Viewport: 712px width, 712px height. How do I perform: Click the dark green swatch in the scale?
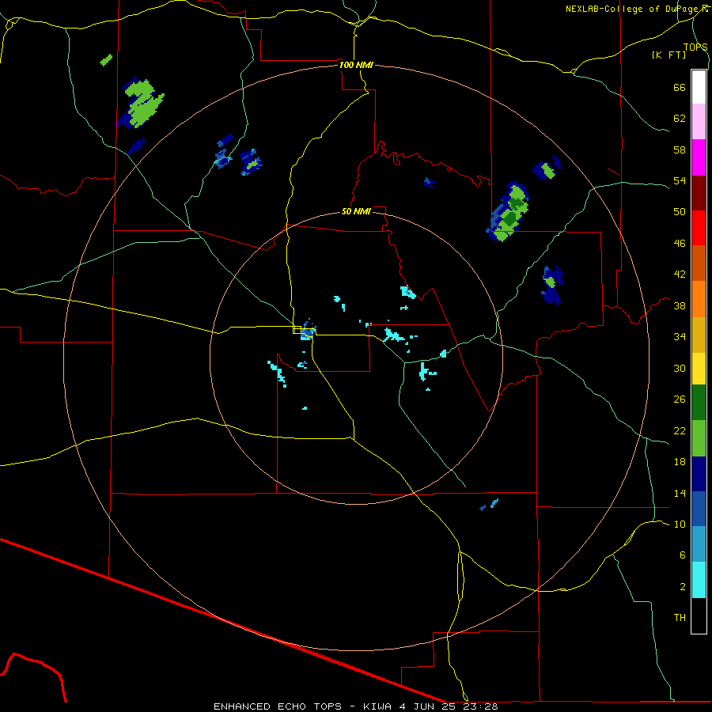point(699,403)
